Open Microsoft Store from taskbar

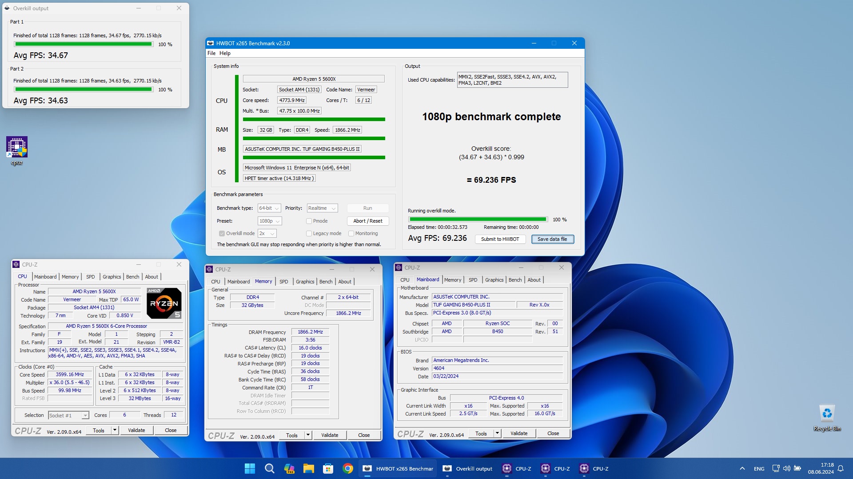click(328, 468)
